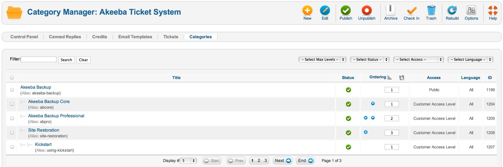
Task: Check the Akeeba Backup row checkbox
Action: click(12, 90)
